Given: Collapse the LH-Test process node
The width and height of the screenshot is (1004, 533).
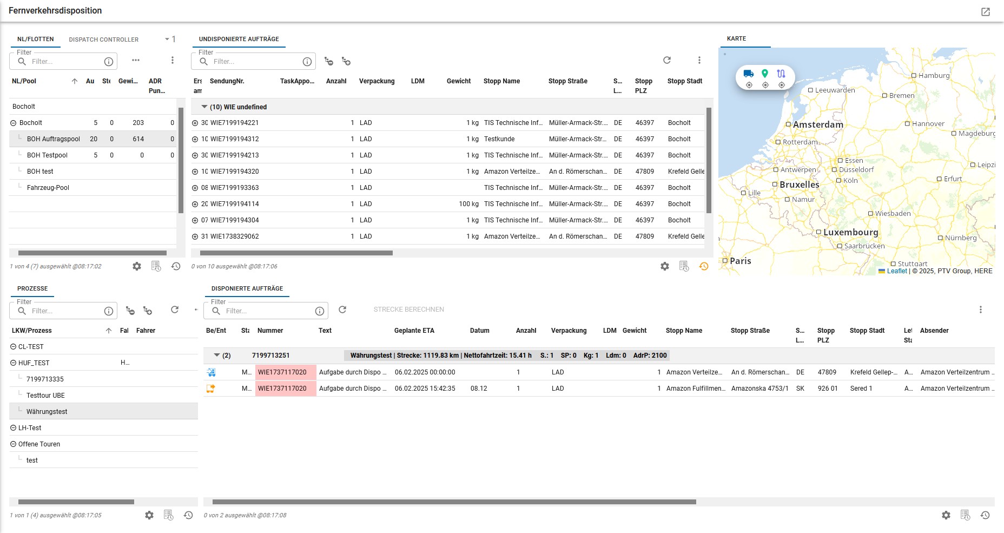Looking at the screenshot, I should [14, 428].
